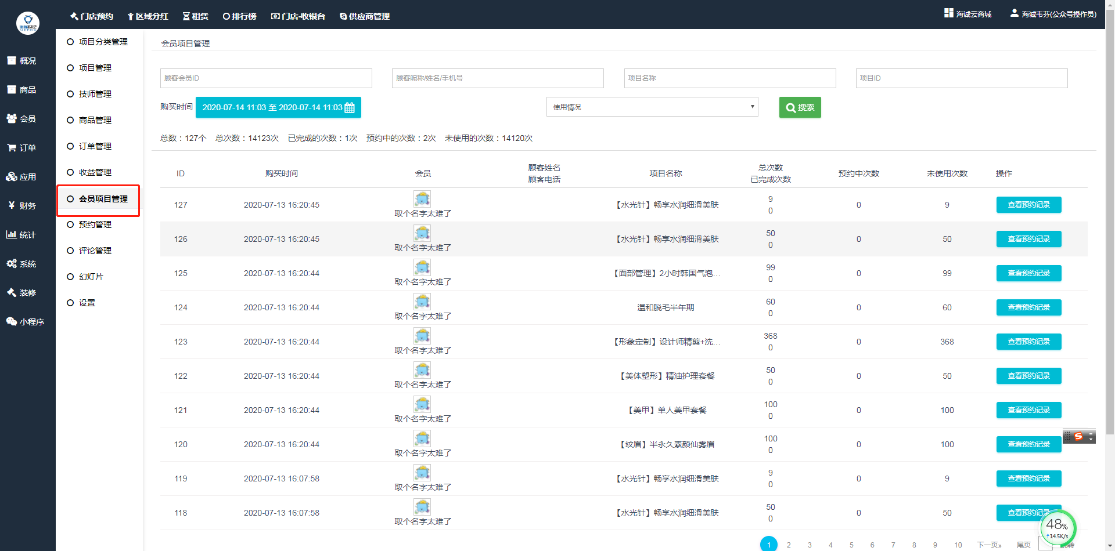Click the green 搜索 search button
The width and height of the screenshot is (1115, 551).
tap(800, 107)
